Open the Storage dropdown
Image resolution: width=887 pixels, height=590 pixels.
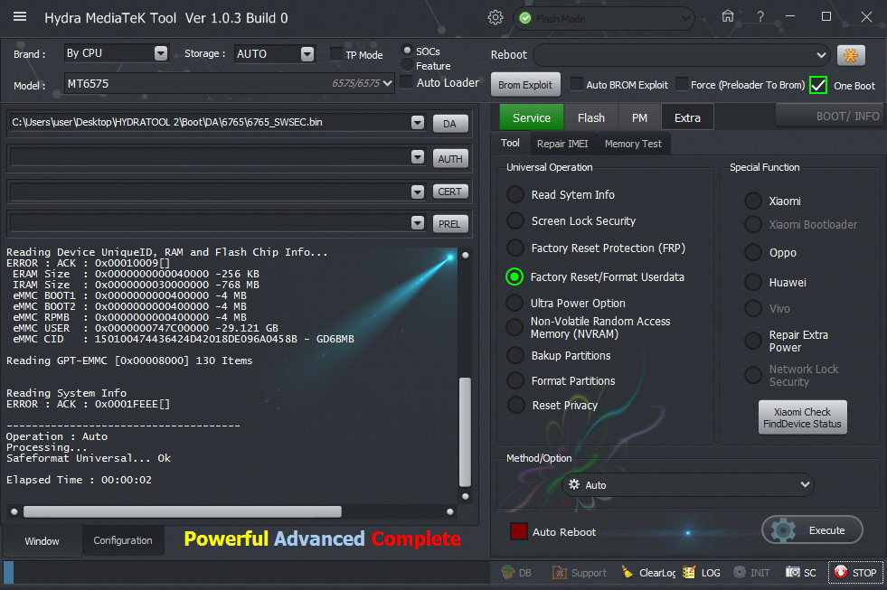click(x=307, y=53)
